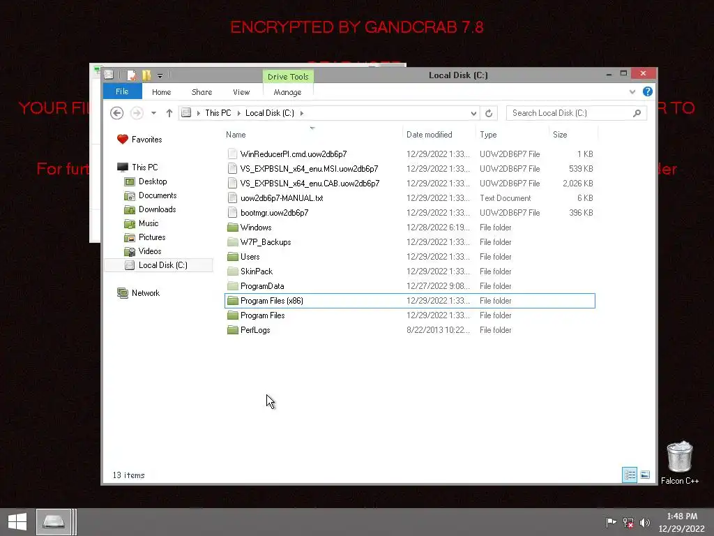
Task: Click the Explorer drive taskbar button
Action: [54, 522]
